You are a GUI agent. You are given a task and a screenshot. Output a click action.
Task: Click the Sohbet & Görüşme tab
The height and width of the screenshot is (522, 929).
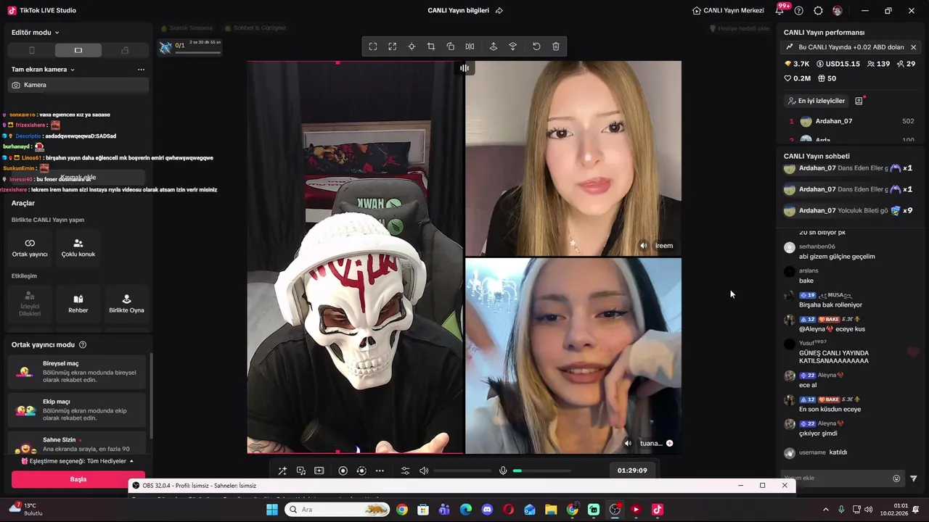click(x=255, y=28)
